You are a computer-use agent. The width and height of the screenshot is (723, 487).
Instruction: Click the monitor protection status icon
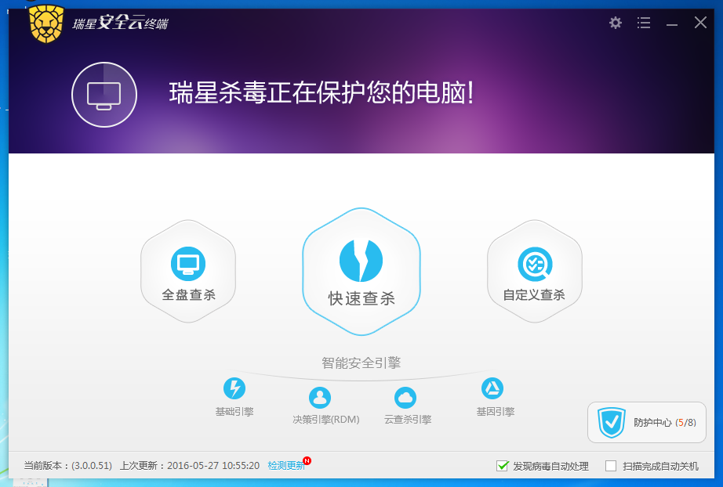tap(104, 95)
